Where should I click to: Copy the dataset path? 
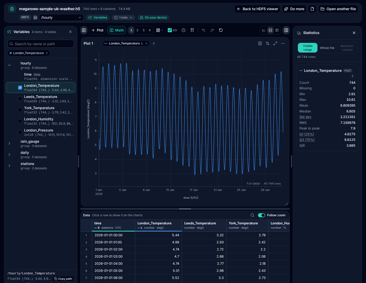tap(63, 279)
